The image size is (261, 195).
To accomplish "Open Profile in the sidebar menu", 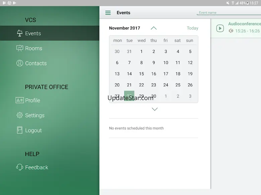I will pos(50,100).
